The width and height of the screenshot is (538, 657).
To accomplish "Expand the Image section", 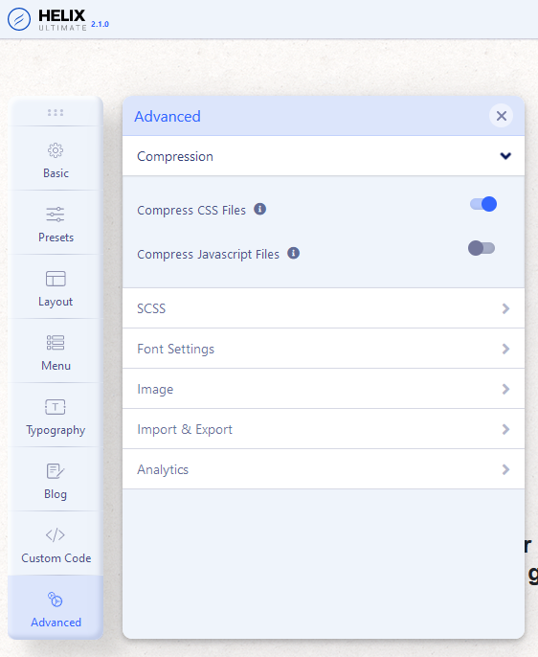I will (324, 389).
